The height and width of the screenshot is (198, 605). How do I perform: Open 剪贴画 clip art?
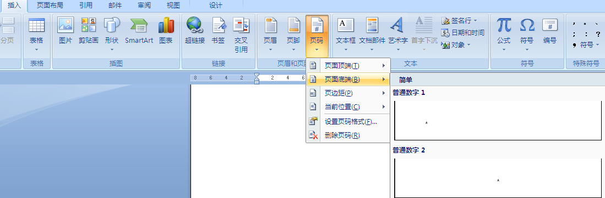(89, 31)
